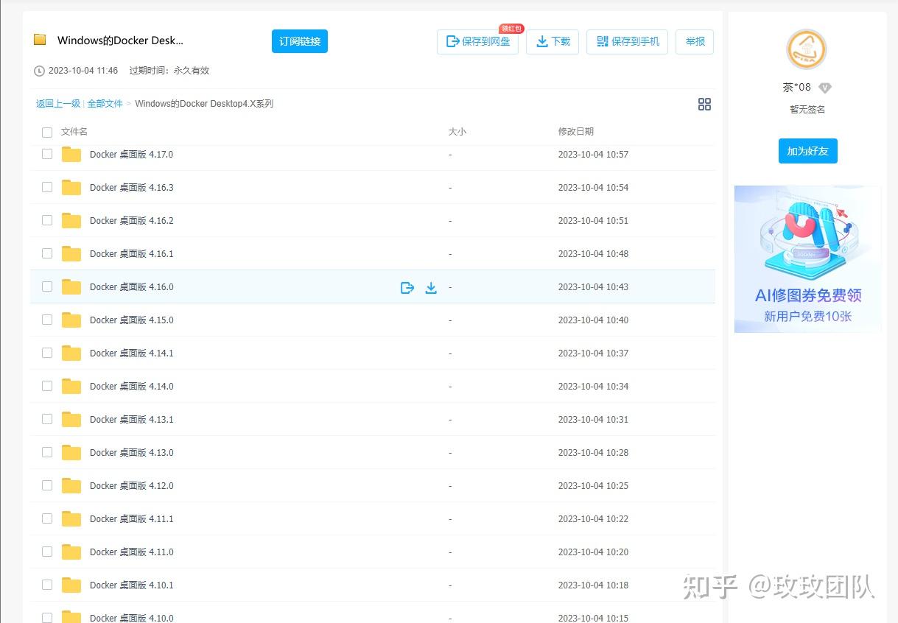Toggle the select-all checkbox in header
The image size is (898, 623).
pyautogui.click(x=47, y=133)
